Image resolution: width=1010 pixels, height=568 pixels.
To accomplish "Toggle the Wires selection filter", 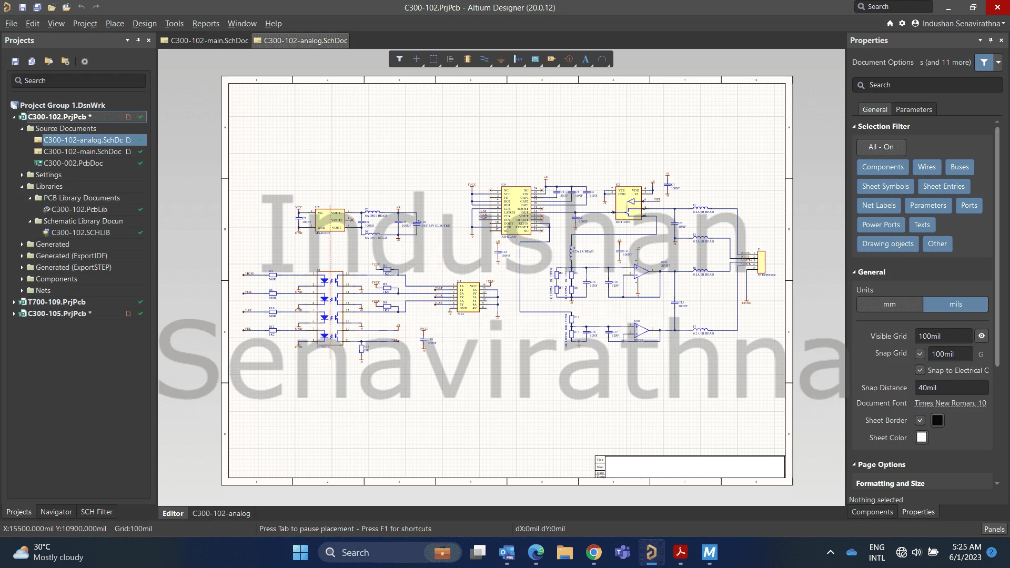I will 926,167.
